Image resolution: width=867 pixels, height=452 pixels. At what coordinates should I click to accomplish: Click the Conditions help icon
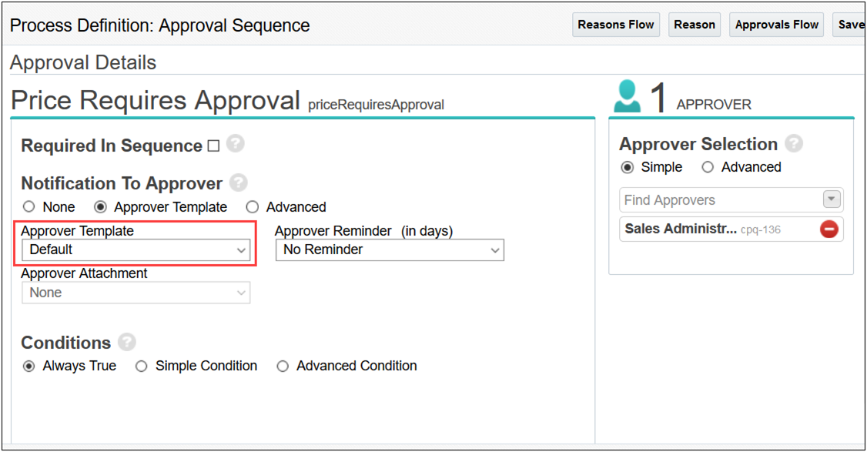click(126, 341)
